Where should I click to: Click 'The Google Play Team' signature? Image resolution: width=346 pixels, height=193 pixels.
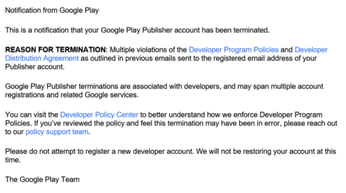click(42, 179)
